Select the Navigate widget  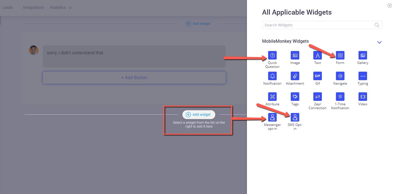[340, 76]
